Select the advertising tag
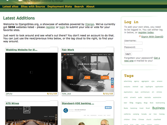Screen dimensions: 167x125 point(128,81)
